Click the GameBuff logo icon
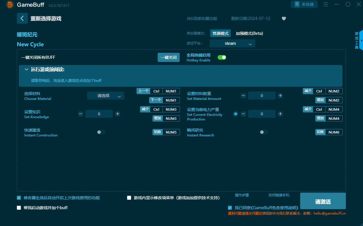 pos(10,5)
